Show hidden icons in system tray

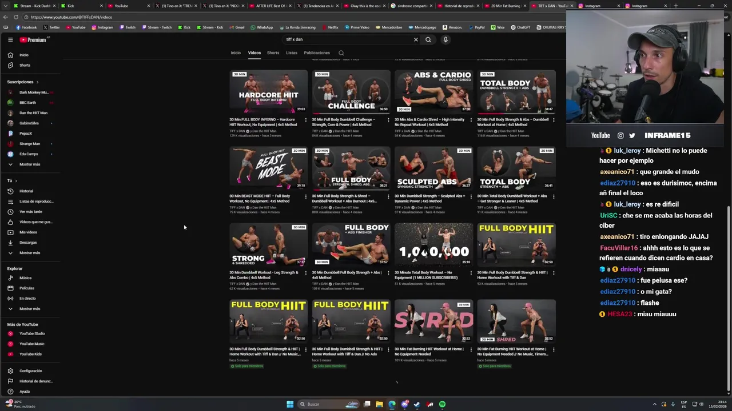pyautogui.click(x=655, y=404)
